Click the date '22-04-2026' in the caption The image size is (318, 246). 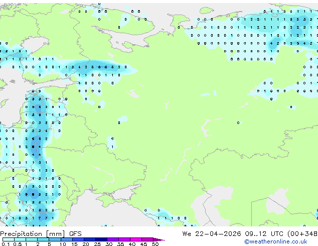tap(218, 234)
